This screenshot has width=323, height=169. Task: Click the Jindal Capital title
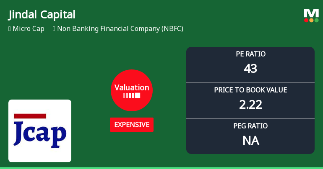tap(42, 15)
